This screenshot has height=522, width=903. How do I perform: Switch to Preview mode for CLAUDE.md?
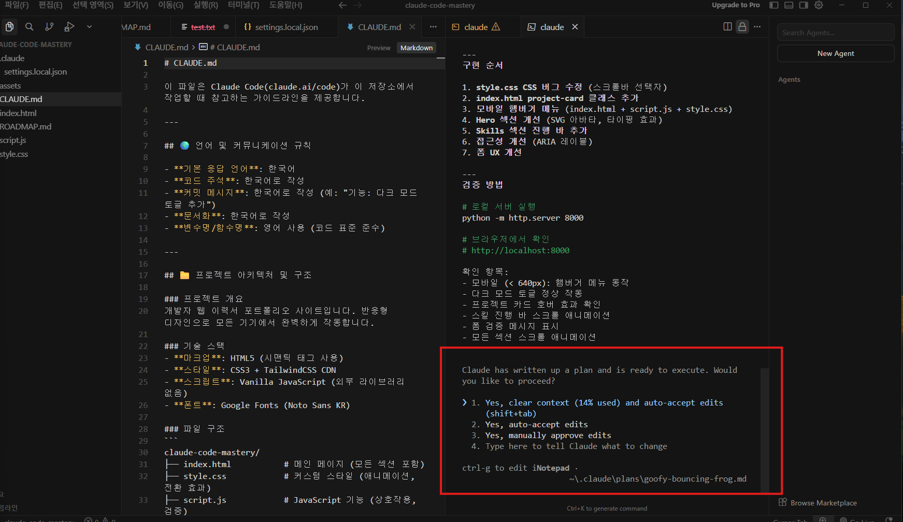[x=379, y=48]
